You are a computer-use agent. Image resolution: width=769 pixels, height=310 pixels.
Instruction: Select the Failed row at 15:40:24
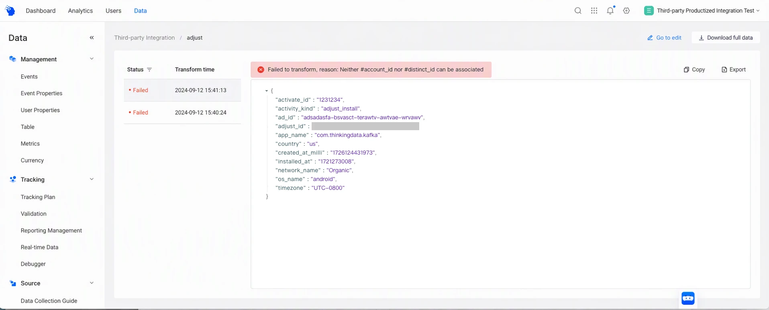coord(182,113)
